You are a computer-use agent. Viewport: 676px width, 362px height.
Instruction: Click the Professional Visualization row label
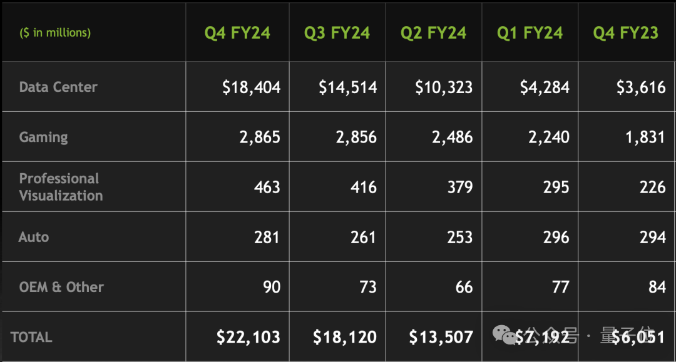61,187
